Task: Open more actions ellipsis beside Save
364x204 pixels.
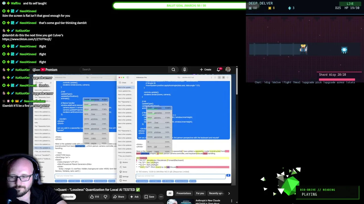Action: pos(161,197)
